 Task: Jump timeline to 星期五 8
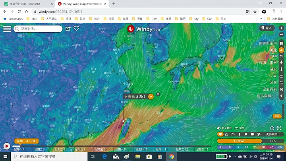click(100, 149)
